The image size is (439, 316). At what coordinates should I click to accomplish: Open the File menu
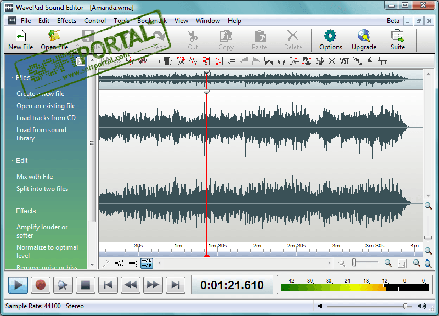coord(25,21)
